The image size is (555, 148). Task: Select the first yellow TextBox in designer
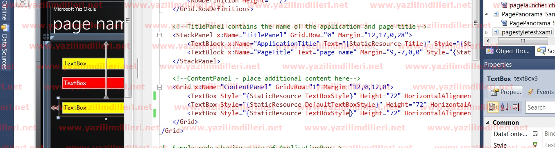[x=93, y=63]
